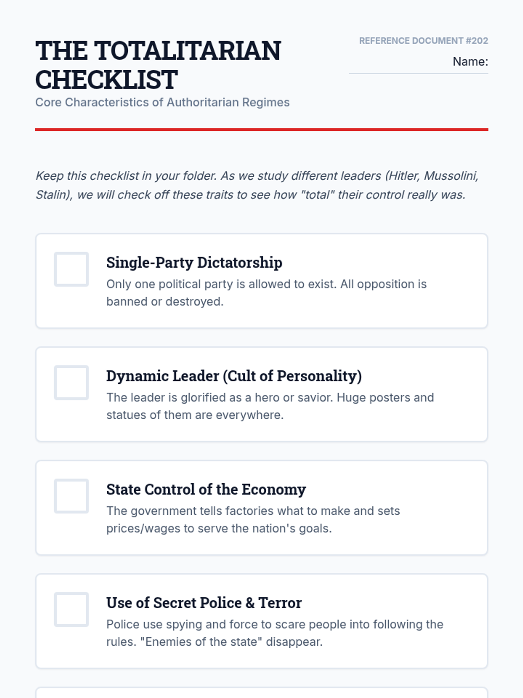Check the State Control of the Economy box
523x698 pixels.
point(71,496)
